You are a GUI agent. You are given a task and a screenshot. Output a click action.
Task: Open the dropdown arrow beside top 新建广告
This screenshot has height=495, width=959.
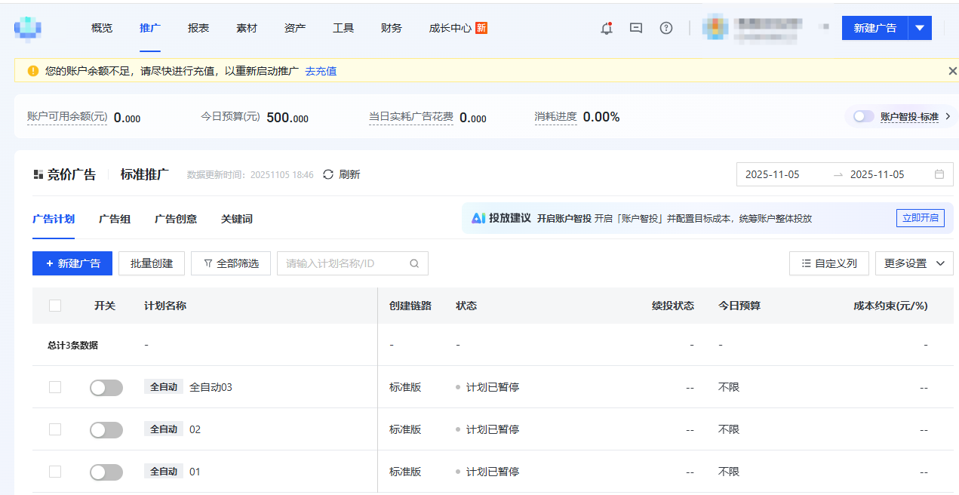pyautogui.click(x=919, y=28)
